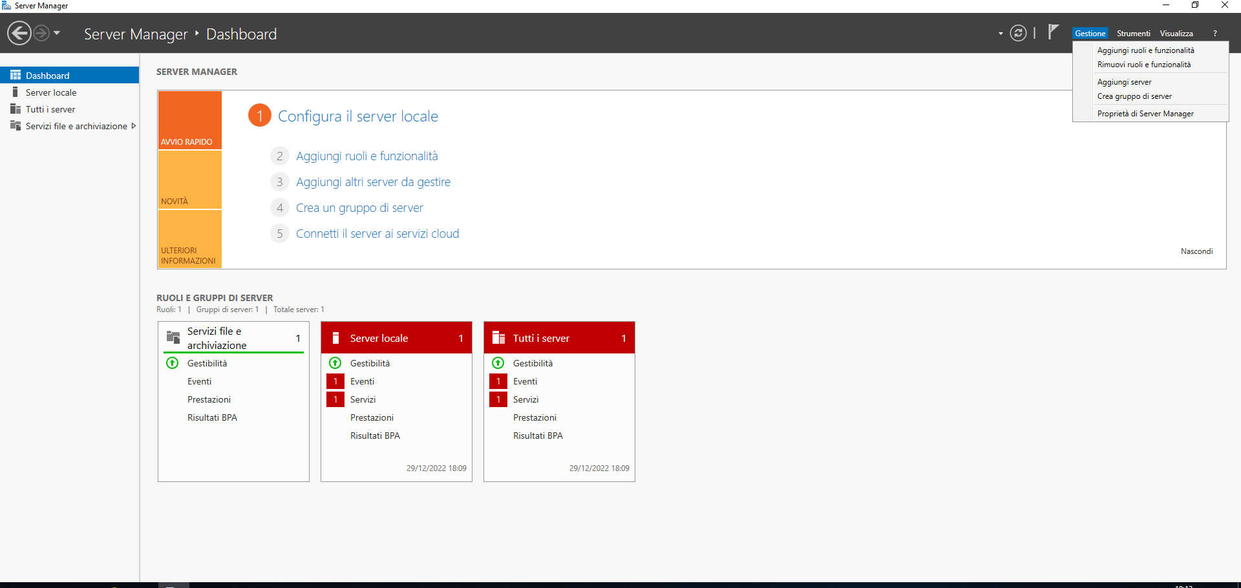This screenshot has width=1241, height=588.
Task: Open the Servizi file e archiviazione tile title
Action: pyautogui.click(x=217, y=338)
